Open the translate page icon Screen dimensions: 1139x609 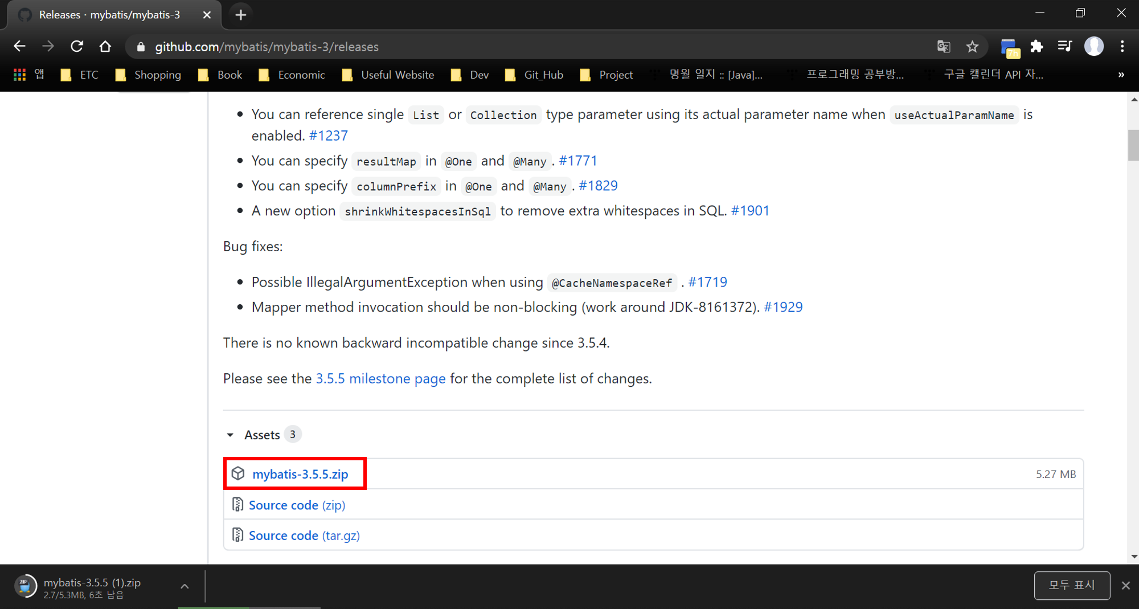point(944,47)
